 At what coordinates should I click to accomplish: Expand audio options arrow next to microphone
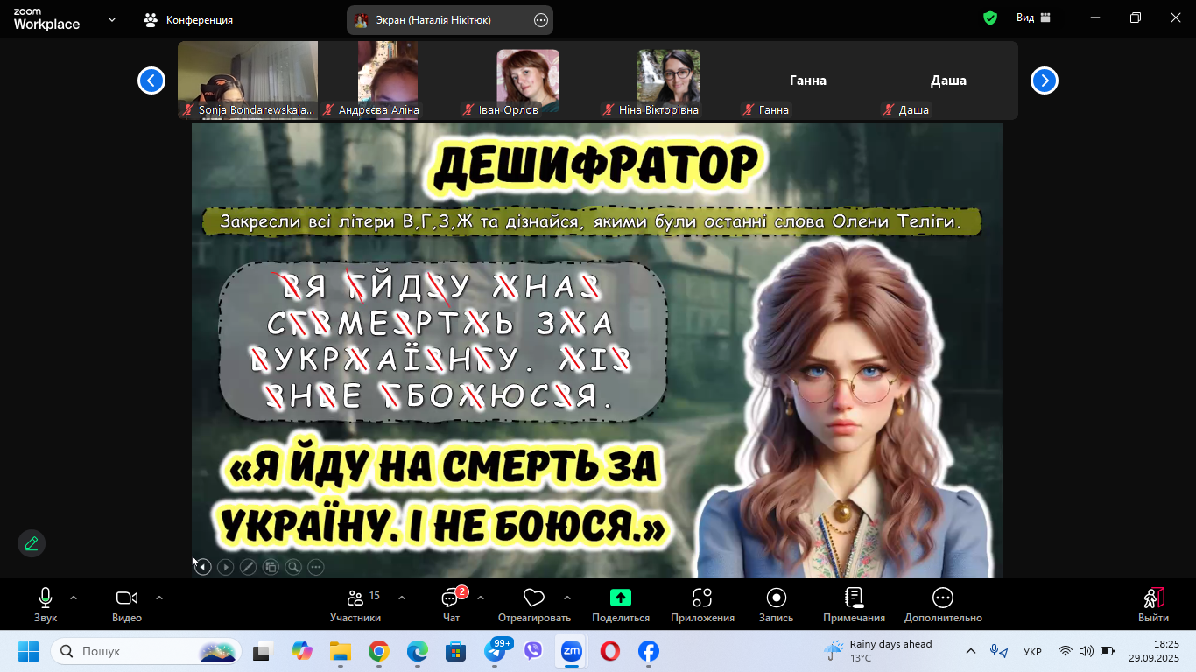click(74, 598)
